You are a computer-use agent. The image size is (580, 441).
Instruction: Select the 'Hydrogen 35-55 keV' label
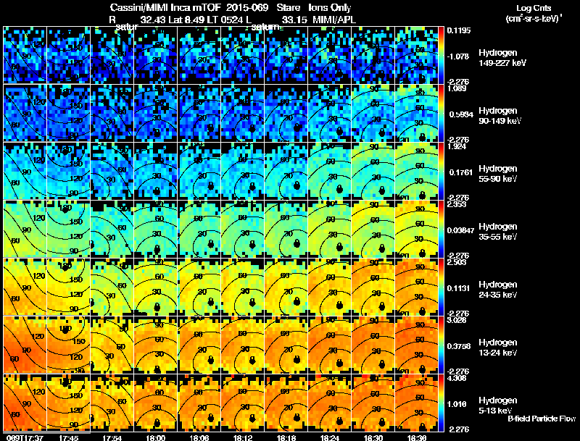coord(498,232)
